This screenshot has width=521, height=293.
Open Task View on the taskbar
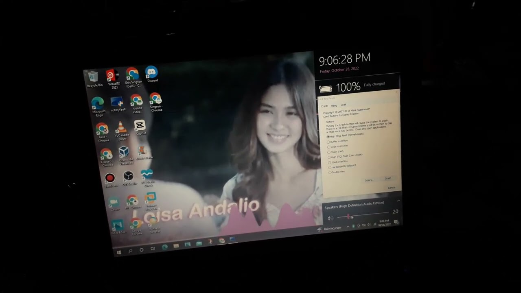(x=153, y=248)
